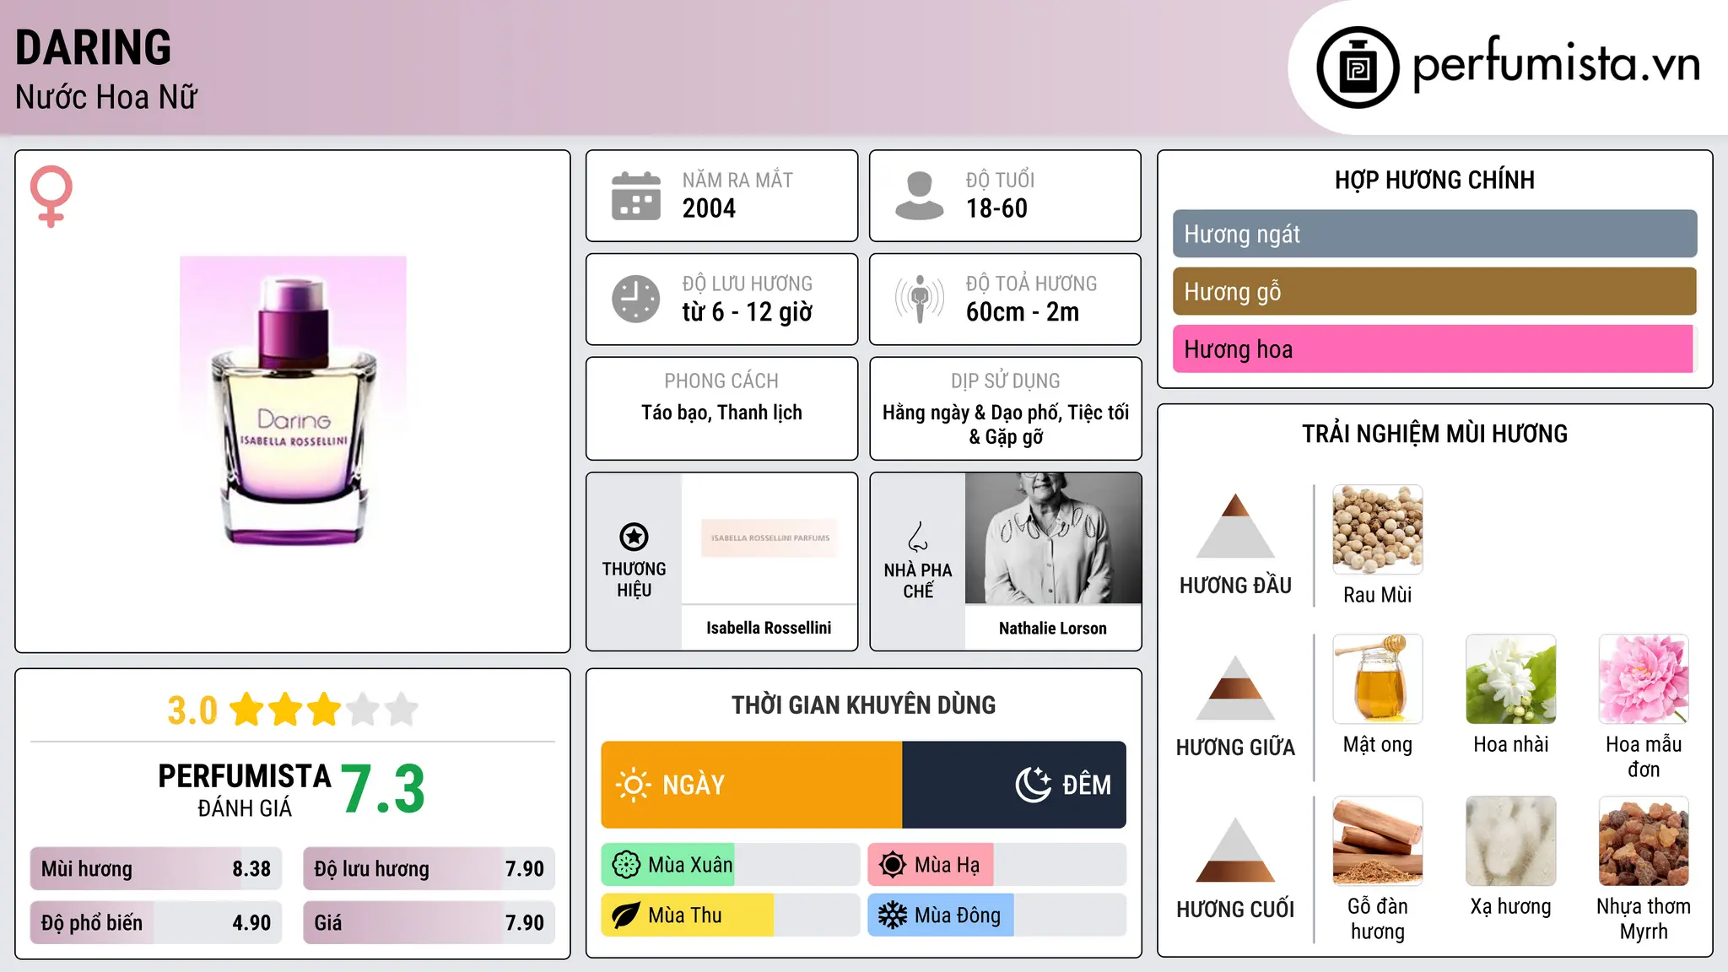Click the Mùa Thu season bar
This screenshot has height=972, width=1728.
730,915
